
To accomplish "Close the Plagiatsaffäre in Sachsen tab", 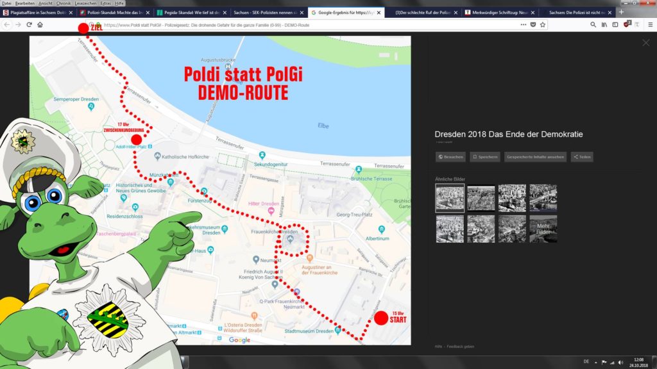I will (71, 13).
